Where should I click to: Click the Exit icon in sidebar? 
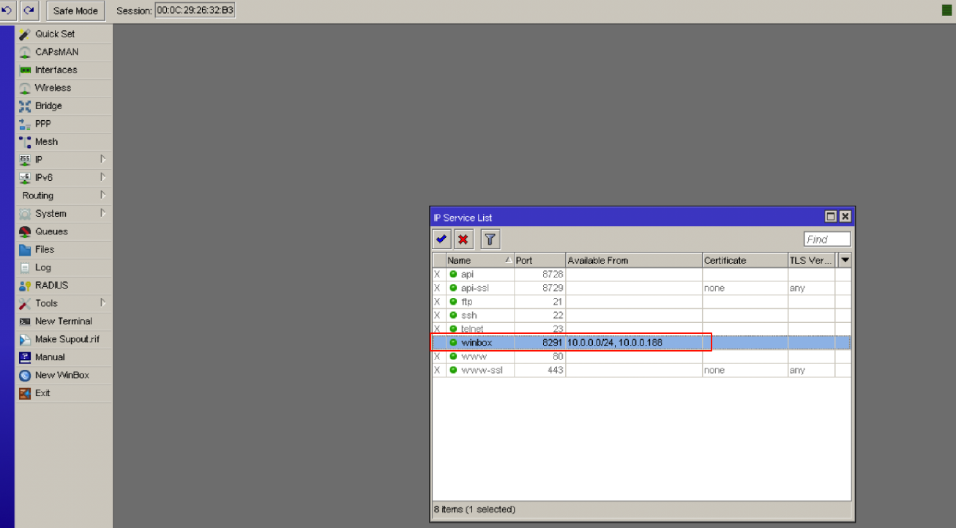click(x=25, y=393)
